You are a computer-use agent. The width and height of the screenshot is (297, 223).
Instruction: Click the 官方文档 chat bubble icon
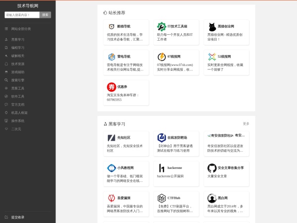point(6,104)
